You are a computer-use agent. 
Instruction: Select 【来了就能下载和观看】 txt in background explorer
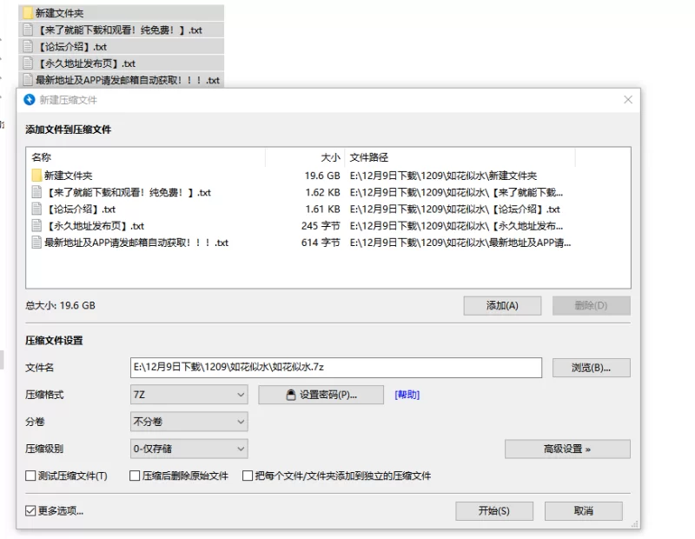point(122,30)
